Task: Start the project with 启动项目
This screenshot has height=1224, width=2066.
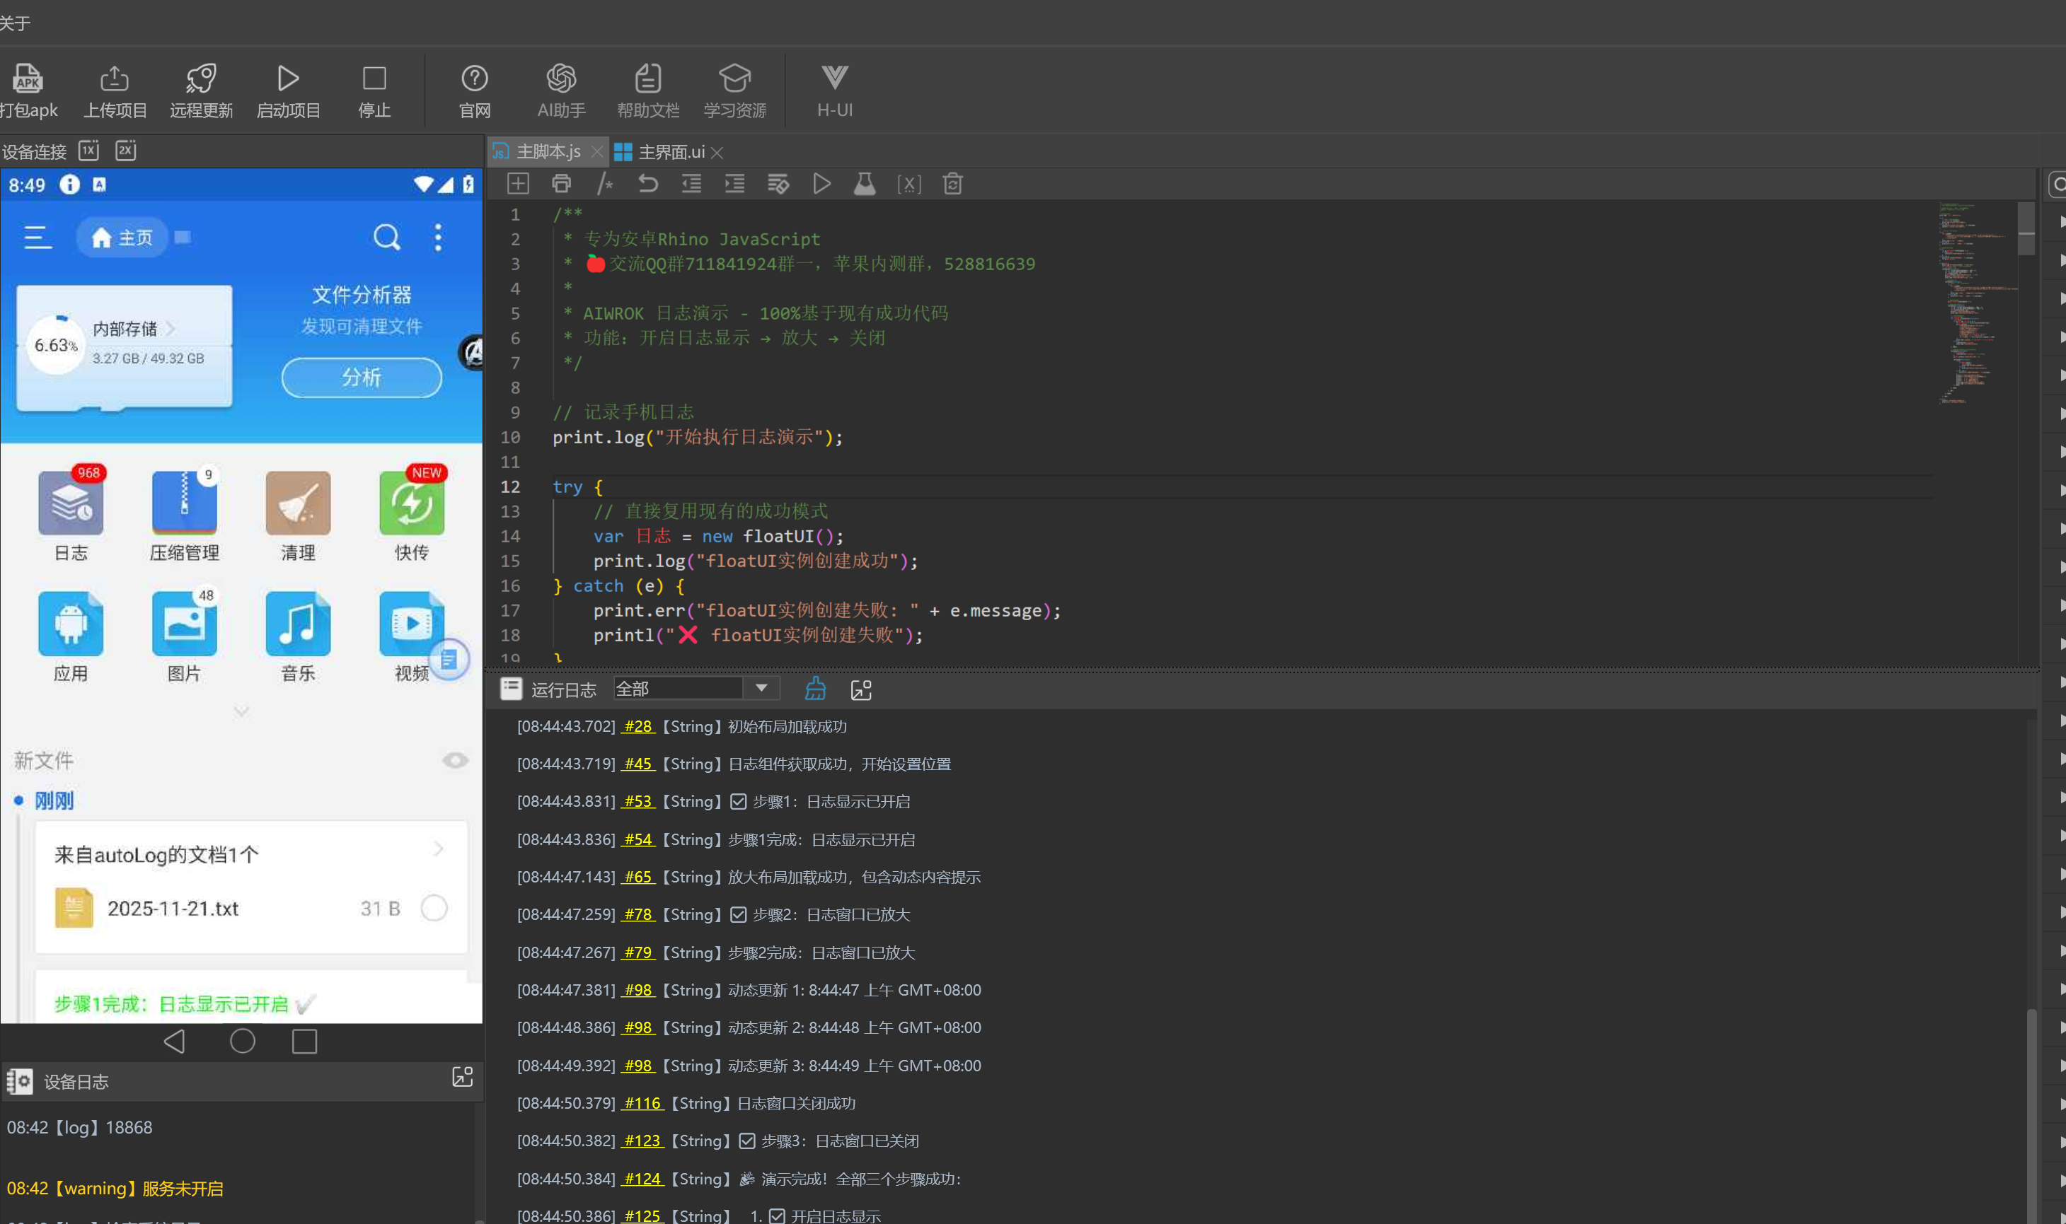Action: (287, 79)
